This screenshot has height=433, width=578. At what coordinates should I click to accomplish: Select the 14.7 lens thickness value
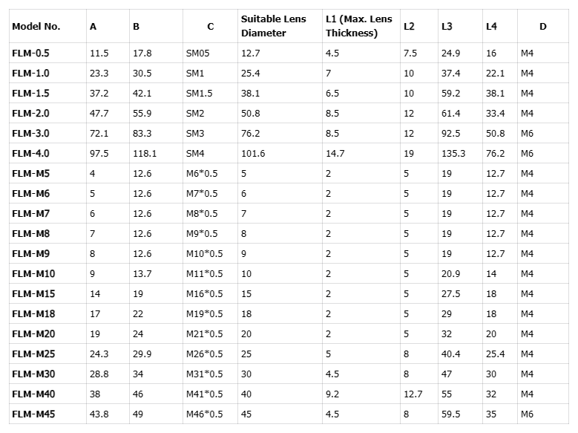click(x=335, y=154)
